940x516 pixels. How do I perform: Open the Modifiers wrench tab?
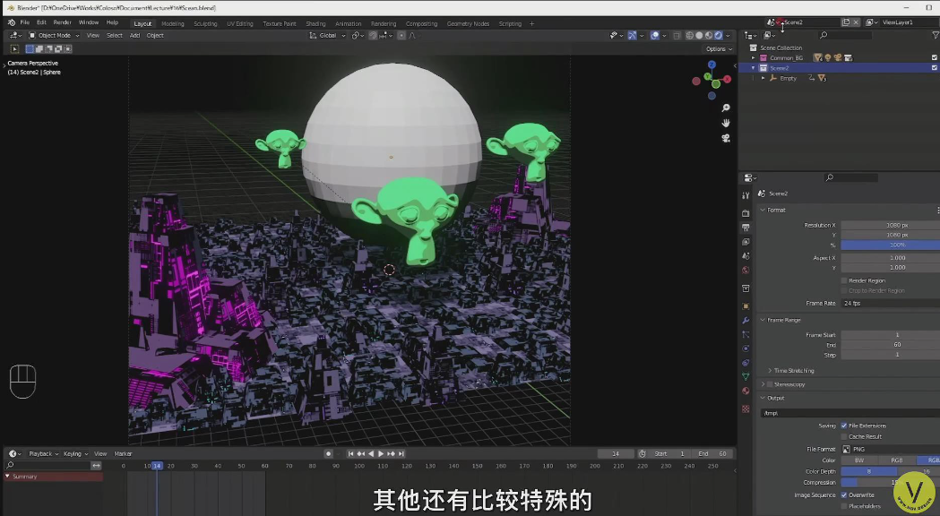point(746,321)
